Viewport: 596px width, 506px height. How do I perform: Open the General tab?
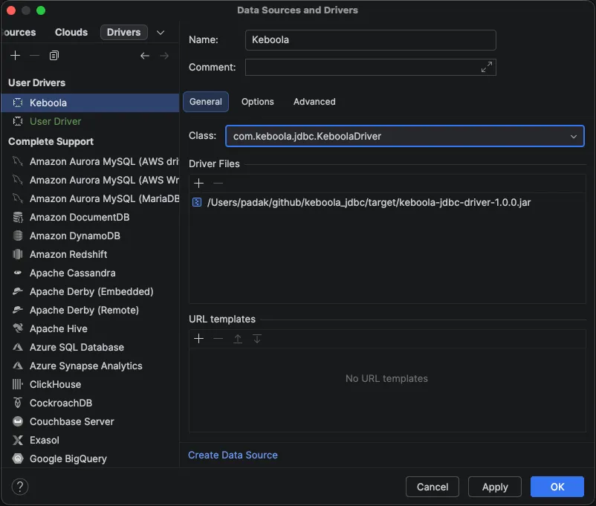tap(206, 102)
